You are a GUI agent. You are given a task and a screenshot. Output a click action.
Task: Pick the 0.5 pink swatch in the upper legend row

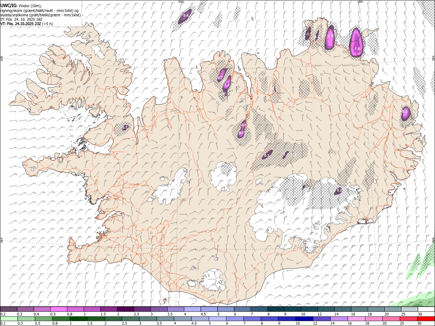(58, 309)
